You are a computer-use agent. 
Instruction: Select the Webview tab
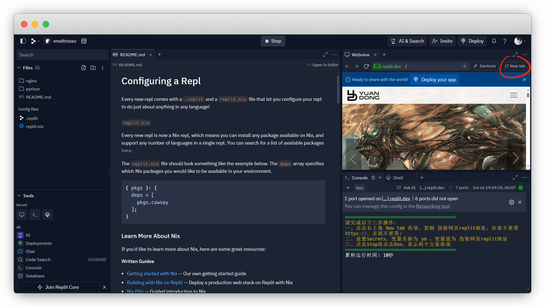pos(360,55)
